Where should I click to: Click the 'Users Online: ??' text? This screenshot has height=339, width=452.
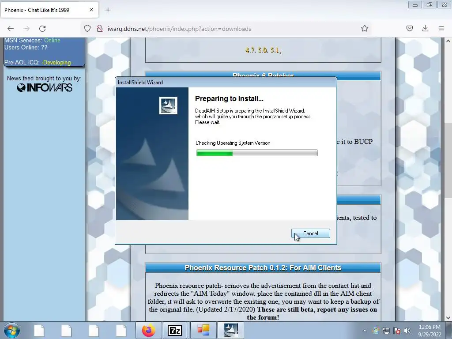point(26,48)
